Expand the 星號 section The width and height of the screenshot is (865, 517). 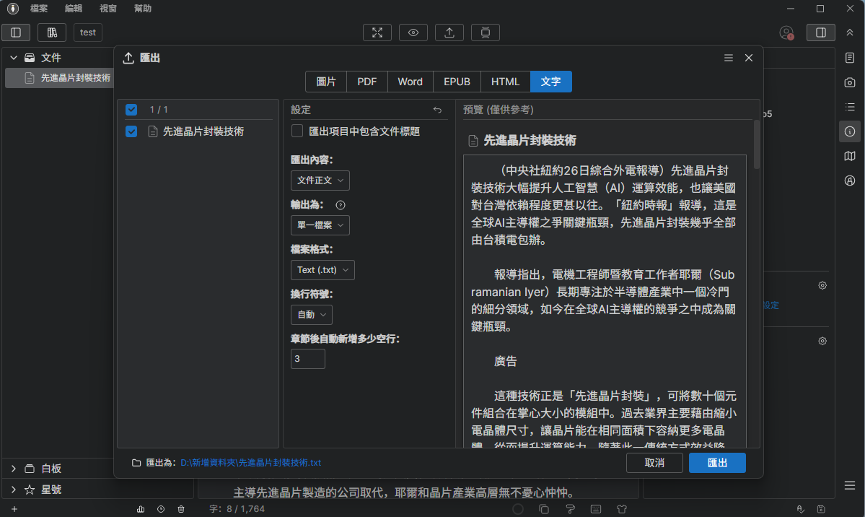(x=14, y=490)
